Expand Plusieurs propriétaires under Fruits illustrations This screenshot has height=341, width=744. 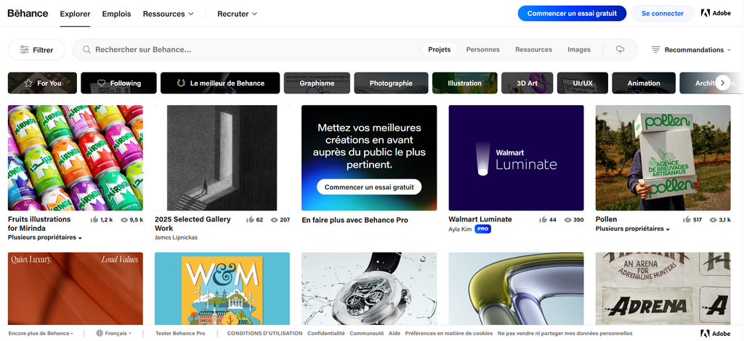pyautogui.click(x=45, y=237)
